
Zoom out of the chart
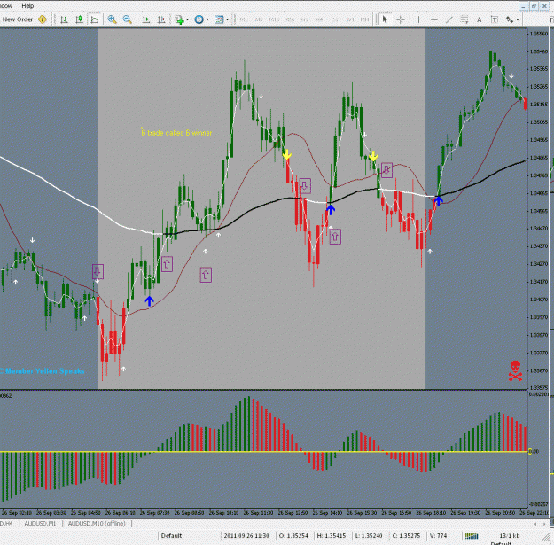127,19
